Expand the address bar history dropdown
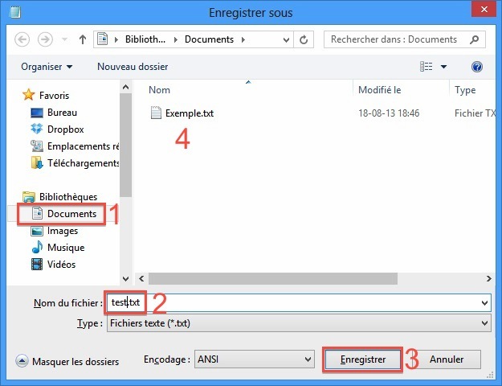The height and width of the screenshot is (386, 502). (288, 39)
